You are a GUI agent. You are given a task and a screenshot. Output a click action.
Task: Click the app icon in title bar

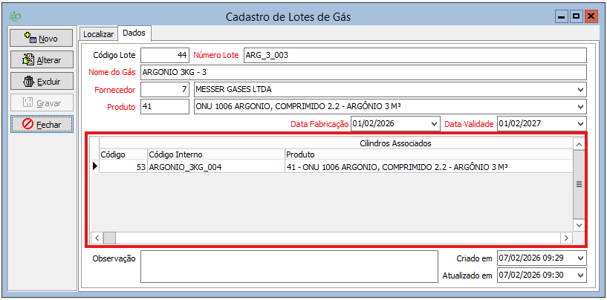pos(16,16)
